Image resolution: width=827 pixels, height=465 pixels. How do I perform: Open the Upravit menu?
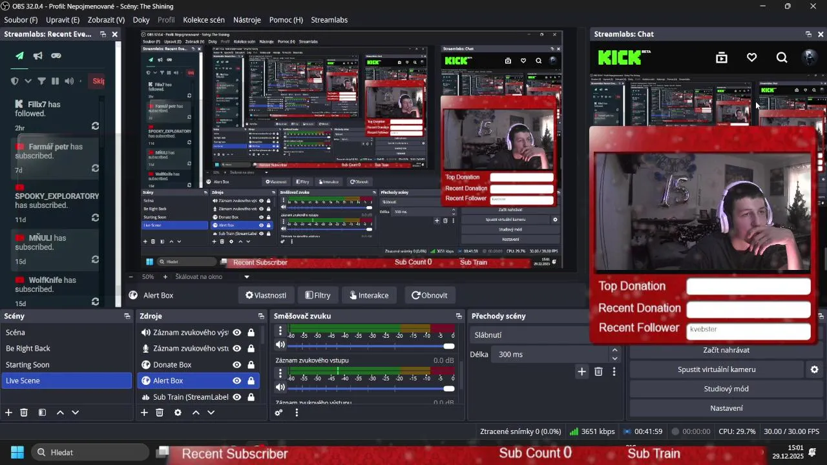tap(63, 20)
